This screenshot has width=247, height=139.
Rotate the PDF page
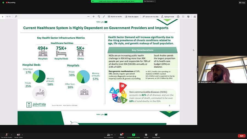[99, 16]
